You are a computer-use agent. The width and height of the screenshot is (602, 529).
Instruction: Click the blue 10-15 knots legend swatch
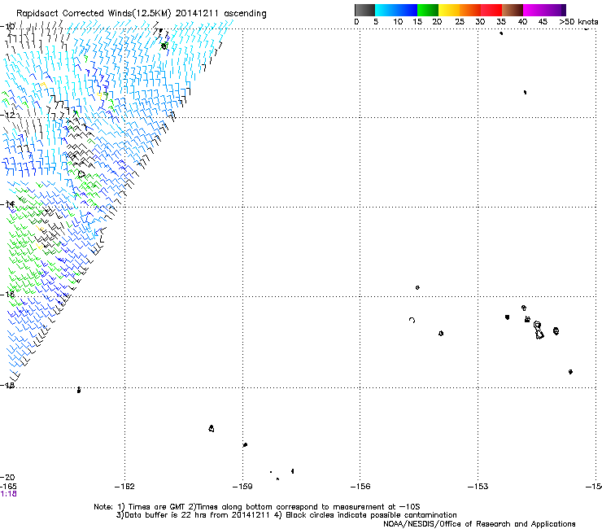[x=407, y=10]
